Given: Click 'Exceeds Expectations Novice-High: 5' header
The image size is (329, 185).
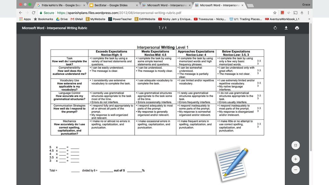Looking at the screenshot, I should (111, 53).
